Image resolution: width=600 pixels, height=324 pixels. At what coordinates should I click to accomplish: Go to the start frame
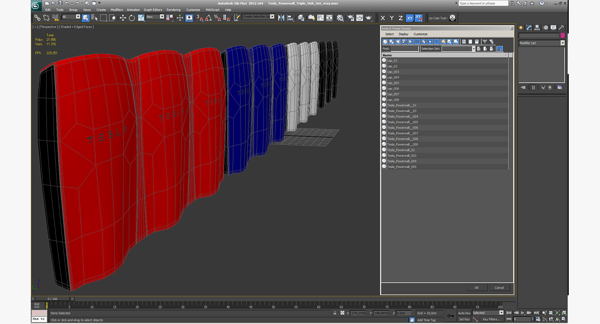[509, 313]
